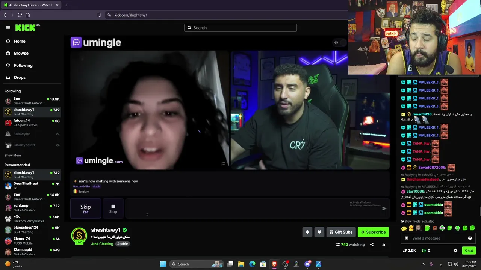
Task: Open the offline 3alawyhd channel
Action: tap(32, 134)
